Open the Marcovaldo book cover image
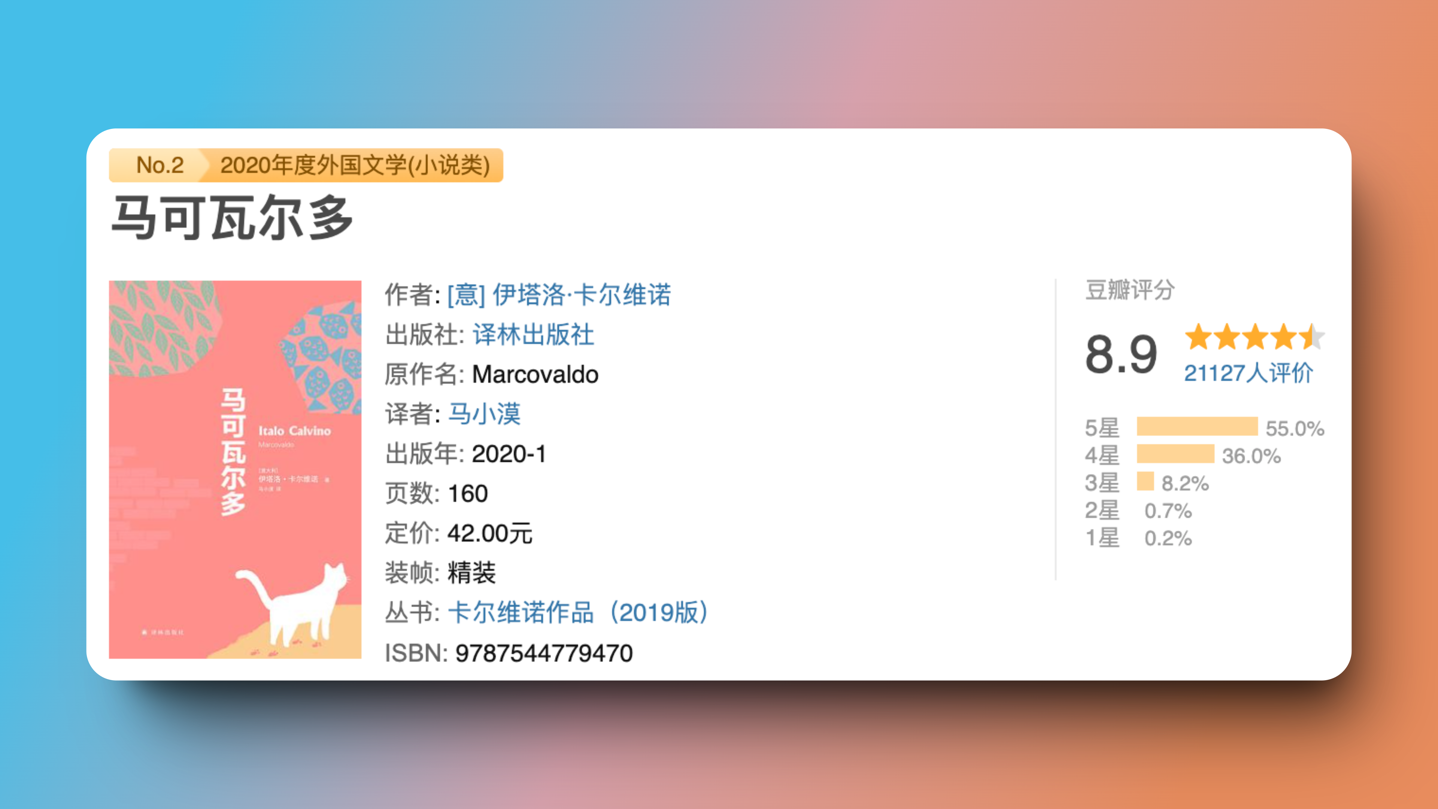This screenshot has width=1438, height=809. (x=235, y=469)
